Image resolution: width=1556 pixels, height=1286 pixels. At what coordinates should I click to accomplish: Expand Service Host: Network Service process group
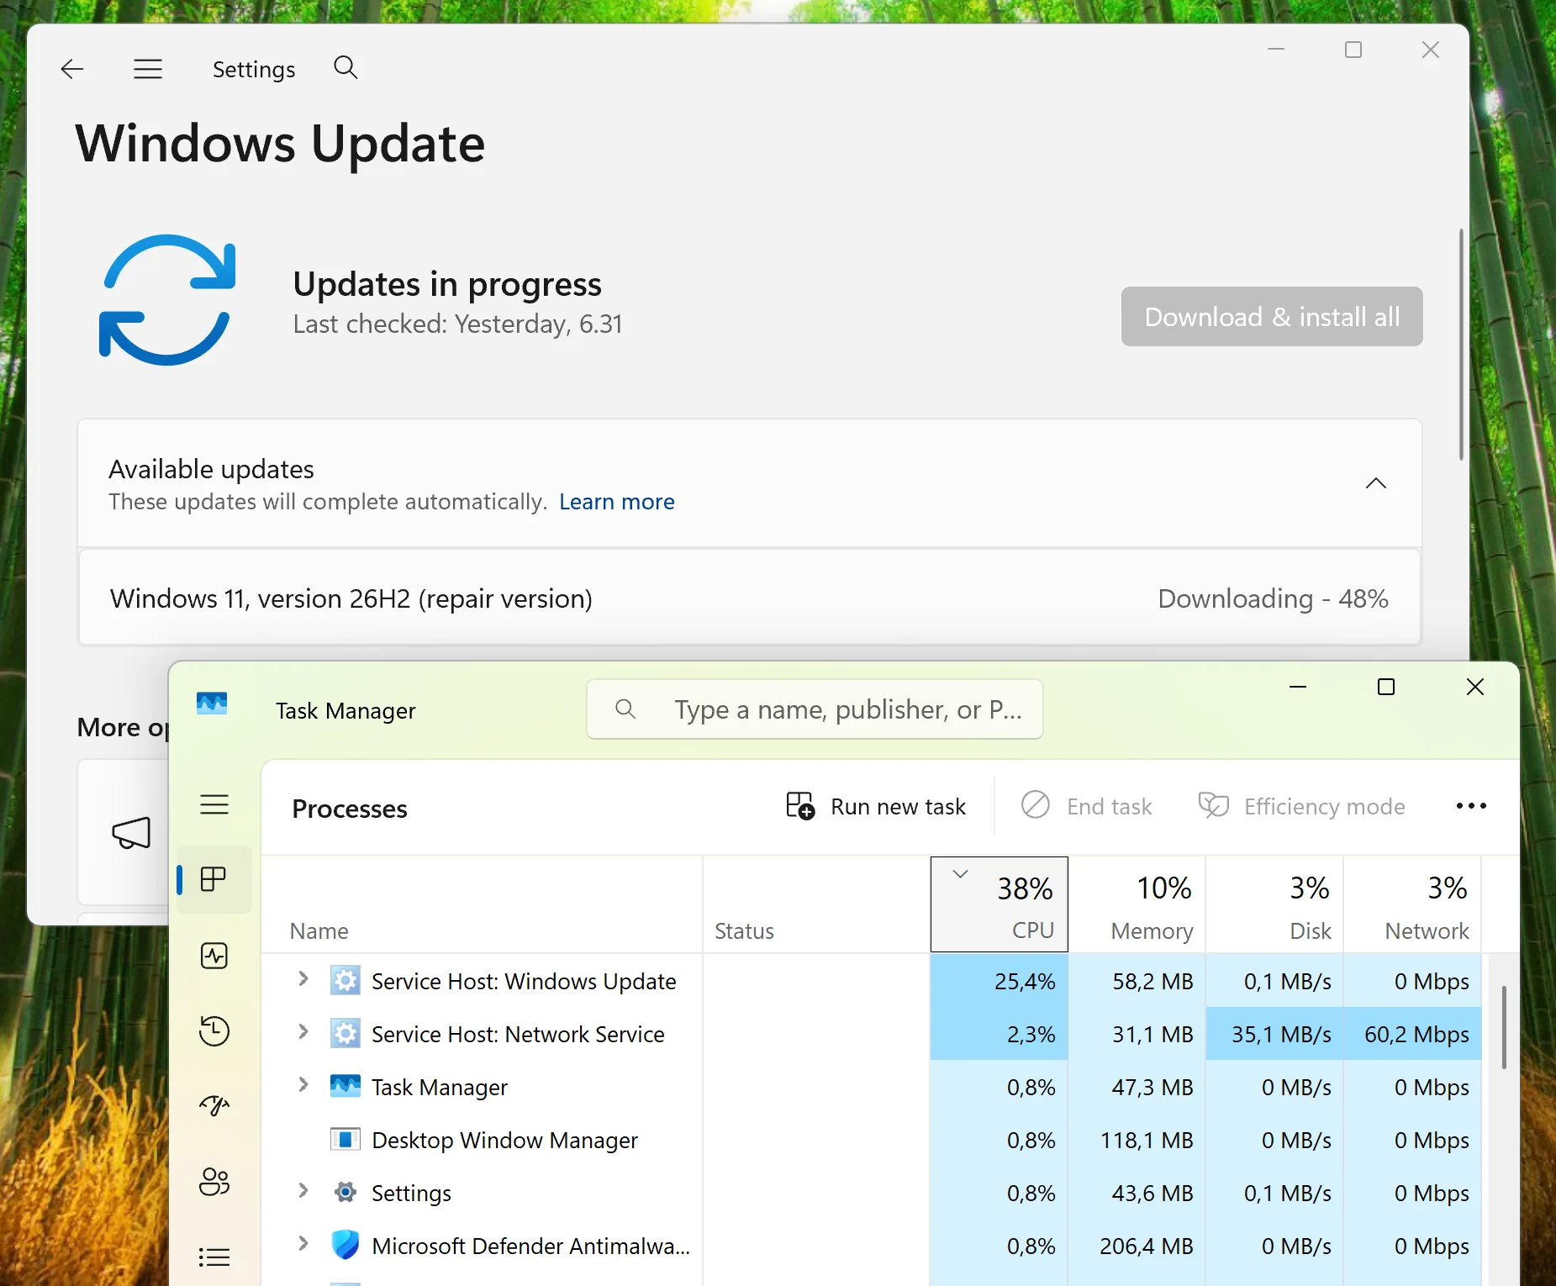(303, 1032)
